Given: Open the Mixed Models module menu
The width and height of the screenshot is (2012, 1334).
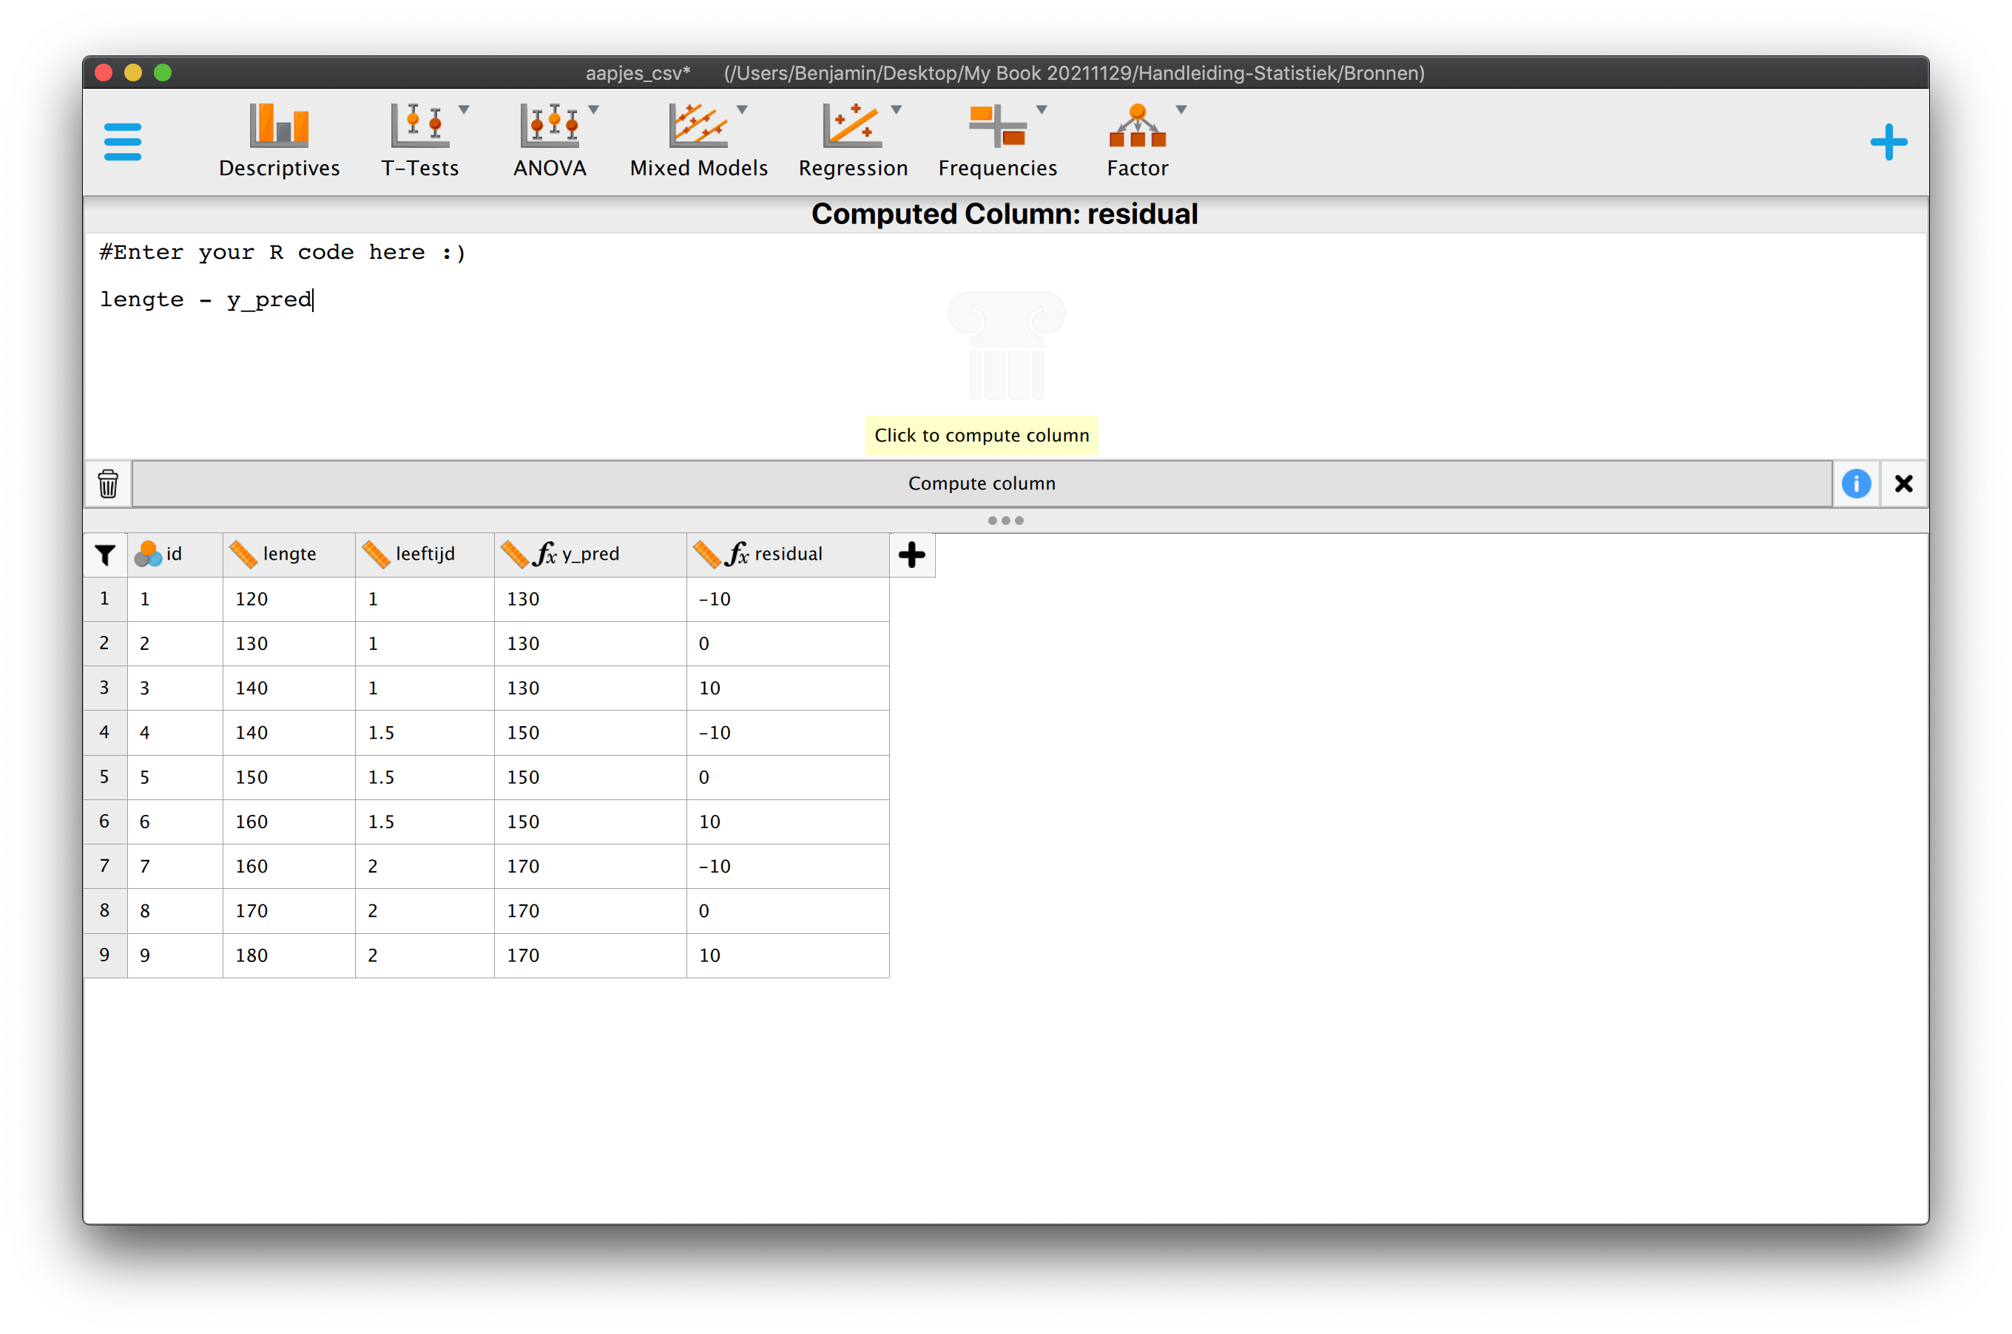Looking at the screenshot, I should point(699,140).
